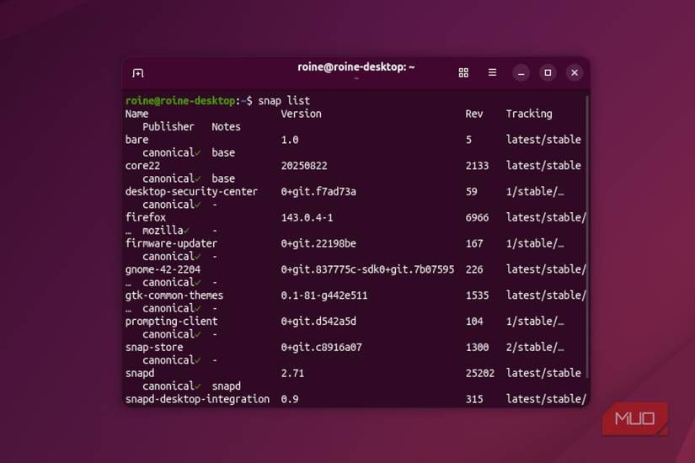Click version 20250822 of core22
This screenshot has height=463, width=695.
(x=304, y=166)
